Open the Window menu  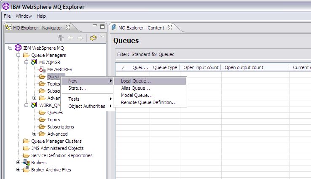(24, 16)
